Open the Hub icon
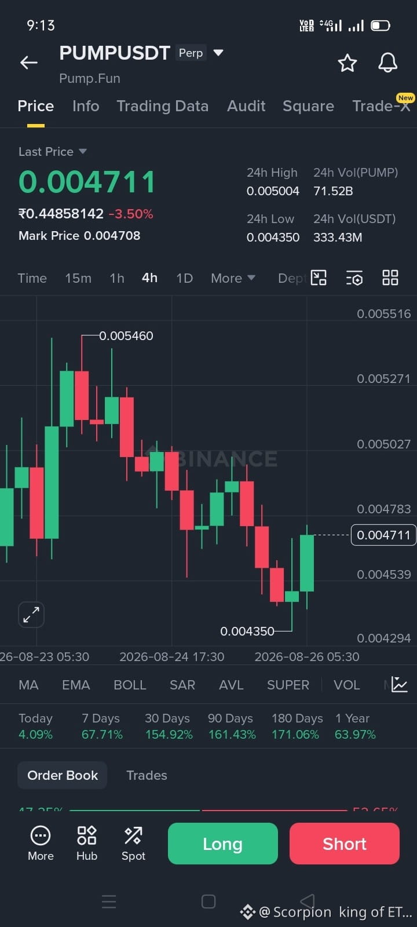The height and width of the screenshot is (927, 417). click(87, 843)
